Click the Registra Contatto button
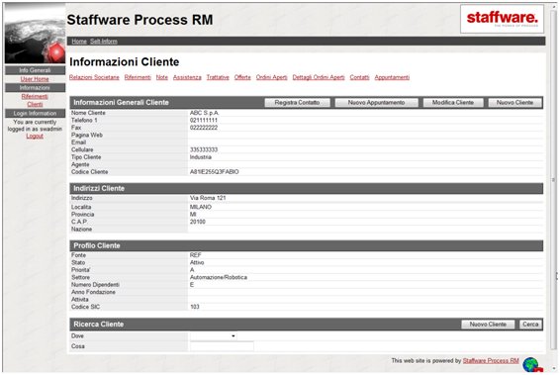The width and height of the screenshot is (560, 375). (297, 103)
